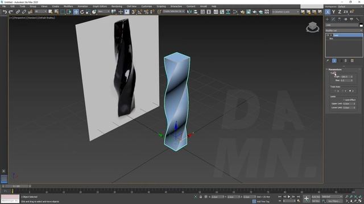Viewport: 364px width, 204px height.
Task: Activate the Unlink Selection tool
Action: pos(24,12)
